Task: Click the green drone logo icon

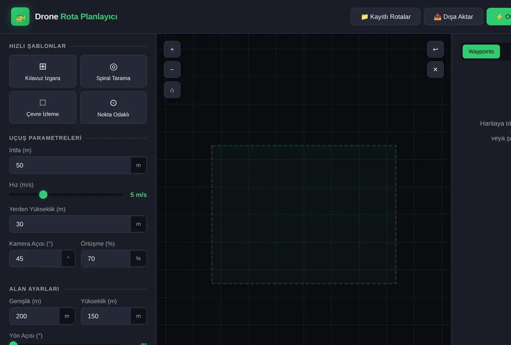Action: [x=20, y=17]
